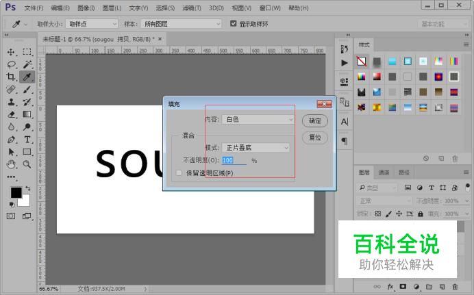Open the Sample layers dropdown
The width and height of the screenshot is (474, 295).
click(x=181, y=24)
